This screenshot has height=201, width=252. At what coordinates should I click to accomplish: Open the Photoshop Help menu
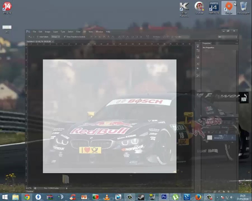[108, 32]
